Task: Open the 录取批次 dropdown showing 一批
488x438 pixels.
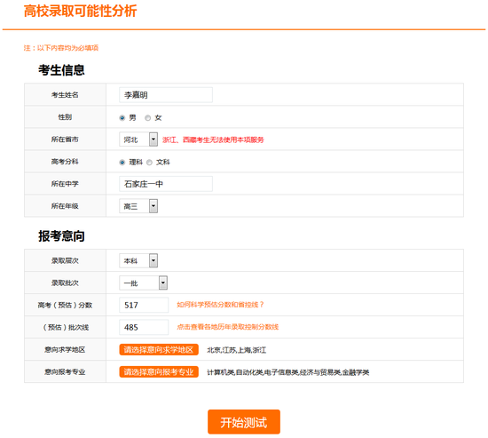Action: coord(143,283)
